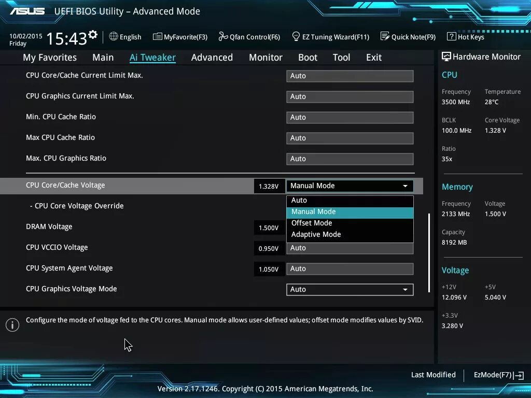Switch to the Boot tab

click(308, 58)
